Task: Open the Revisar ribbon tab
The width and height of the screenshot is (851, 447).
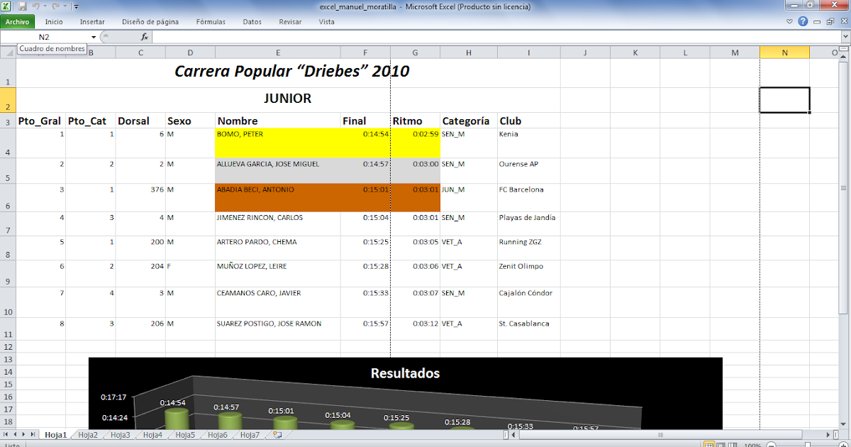Action: pyautogui.click(x=290, y=22)
